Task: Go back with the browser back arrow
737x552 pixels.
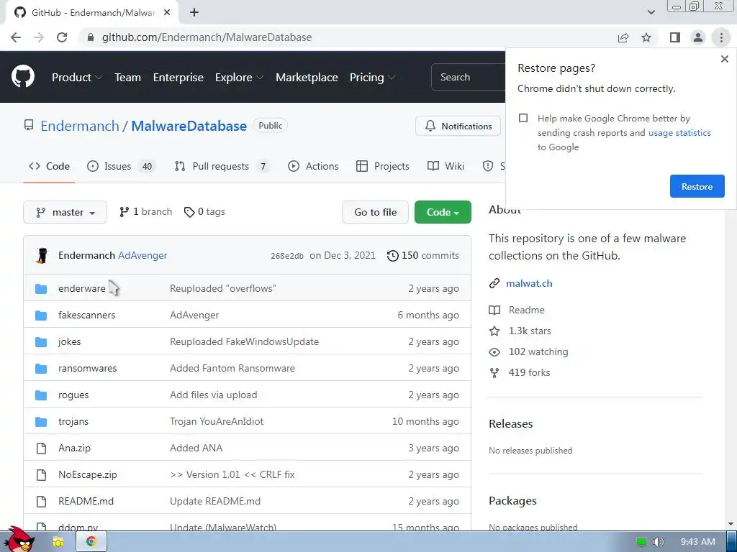Action: pyautogui.click(x=16, y=37)
